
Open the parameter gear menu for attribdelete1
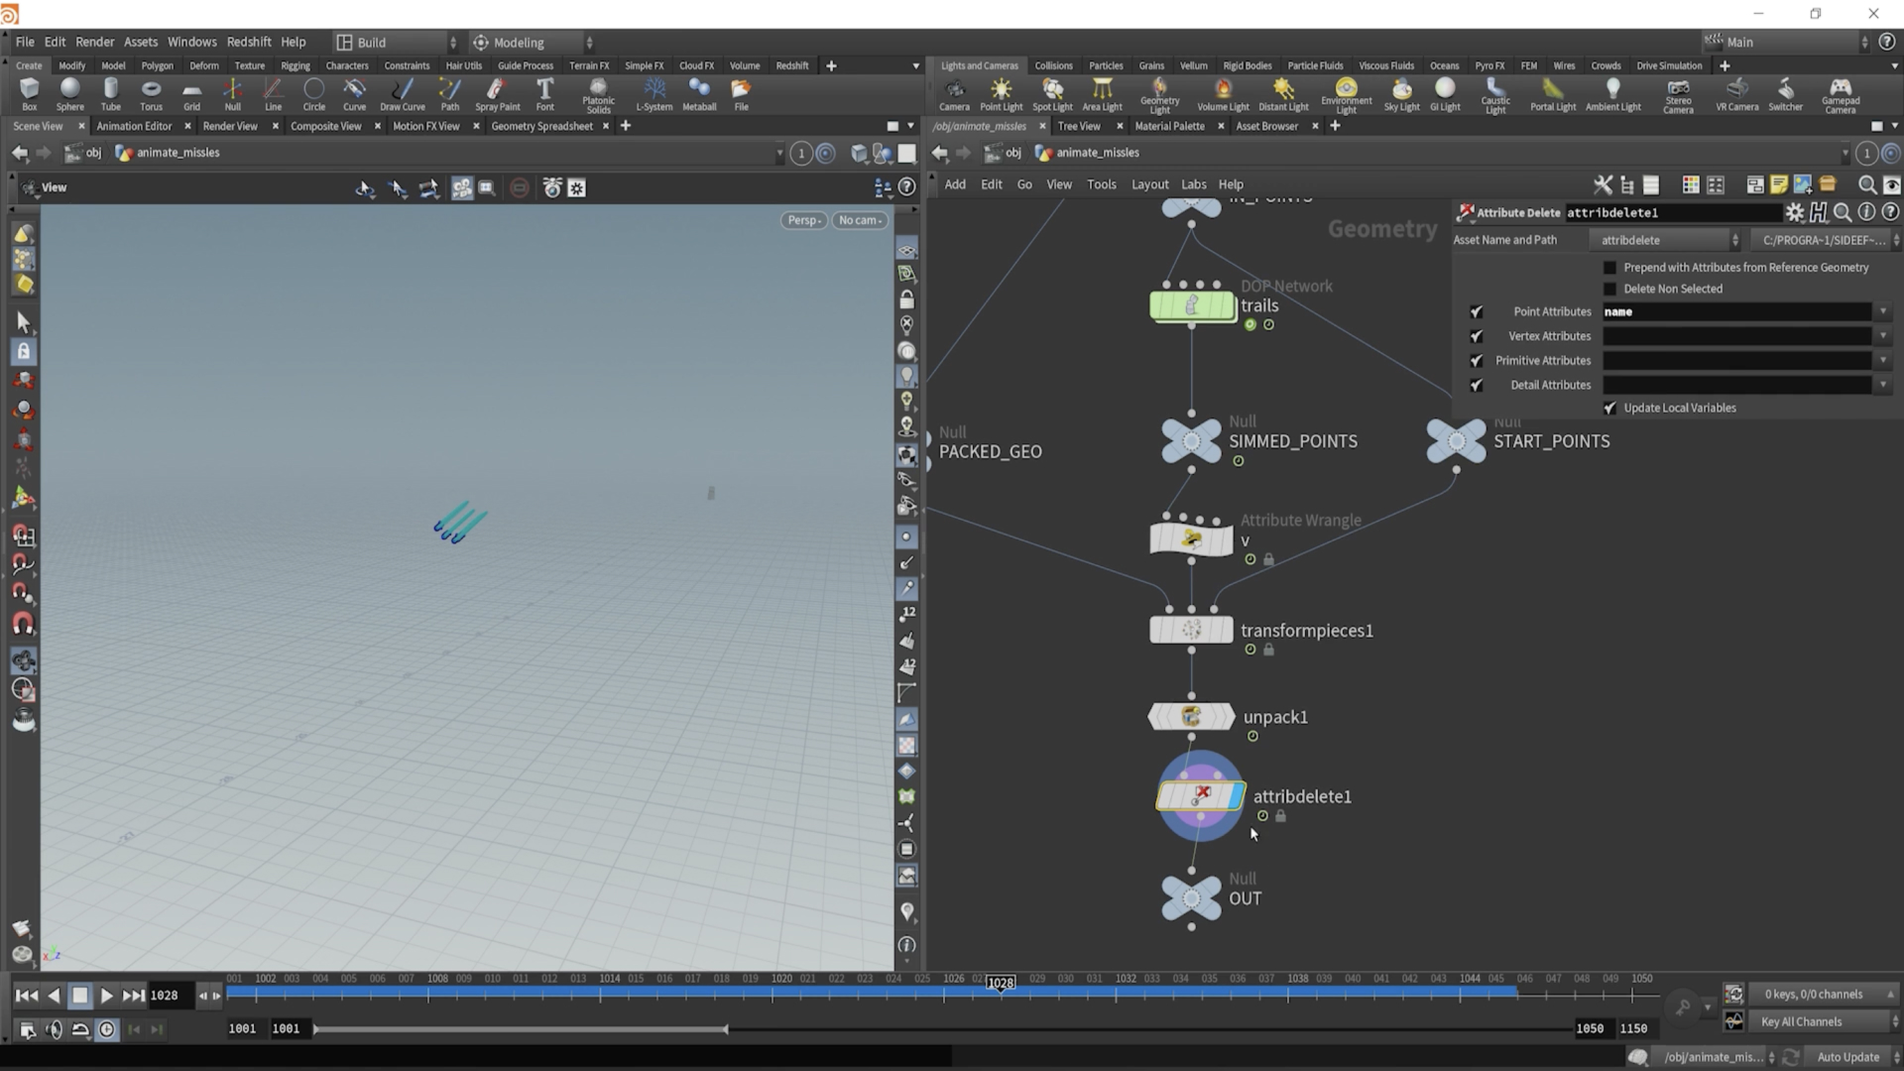tap(1794, 212)
